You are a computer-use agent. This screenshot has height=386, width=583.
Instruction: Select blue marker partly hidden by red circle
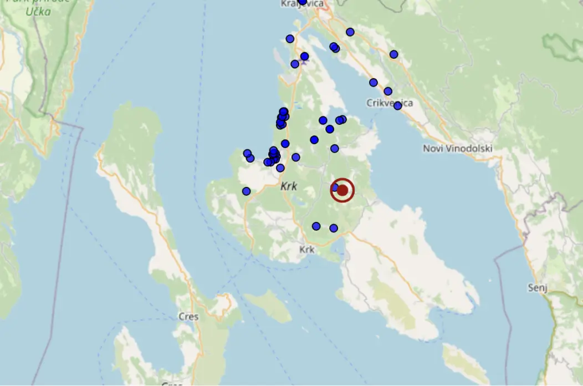pyautogui.click(x=335, y=187)
